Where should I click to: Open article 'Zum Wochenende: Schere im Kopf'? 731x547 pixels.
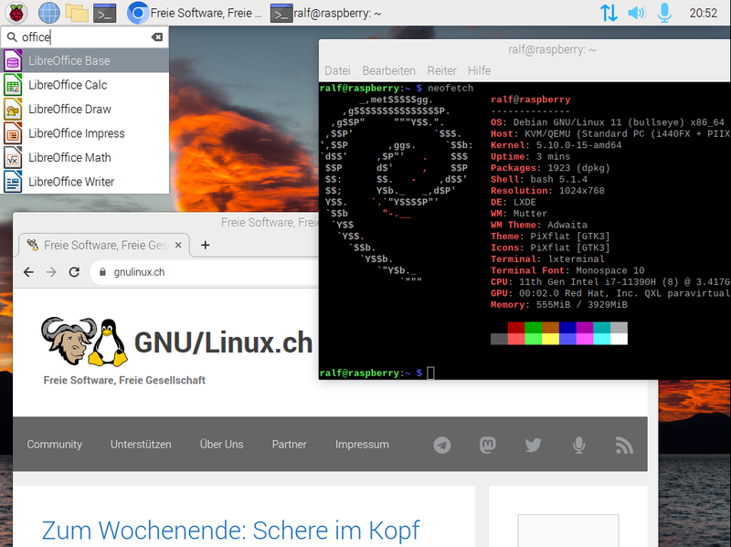(x=231, y=531)
